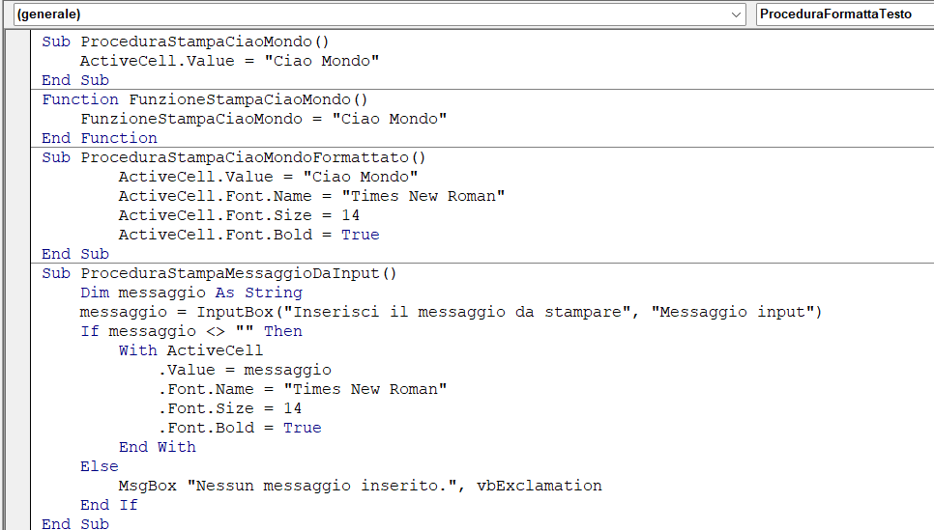Click the End With line
Image resolution: width=934 pixels, height=530 pixels.
157,447
